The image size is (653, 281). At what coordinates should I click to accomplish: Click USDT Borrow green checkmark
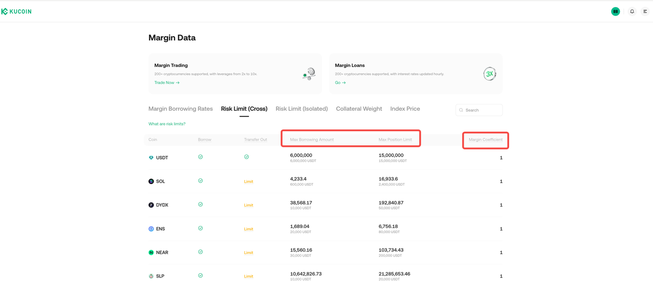pyautogui.click(x=200, y=157)
